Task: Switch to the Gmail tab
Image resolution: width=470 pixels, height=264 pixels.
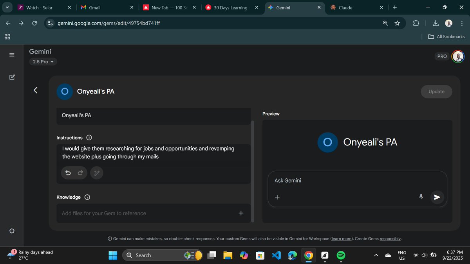Action: tap(106, 7)
